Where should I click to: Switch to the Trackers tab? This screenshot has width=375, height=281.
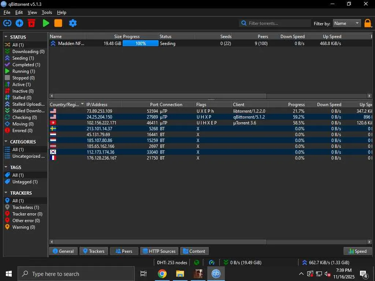click(94, 251)
